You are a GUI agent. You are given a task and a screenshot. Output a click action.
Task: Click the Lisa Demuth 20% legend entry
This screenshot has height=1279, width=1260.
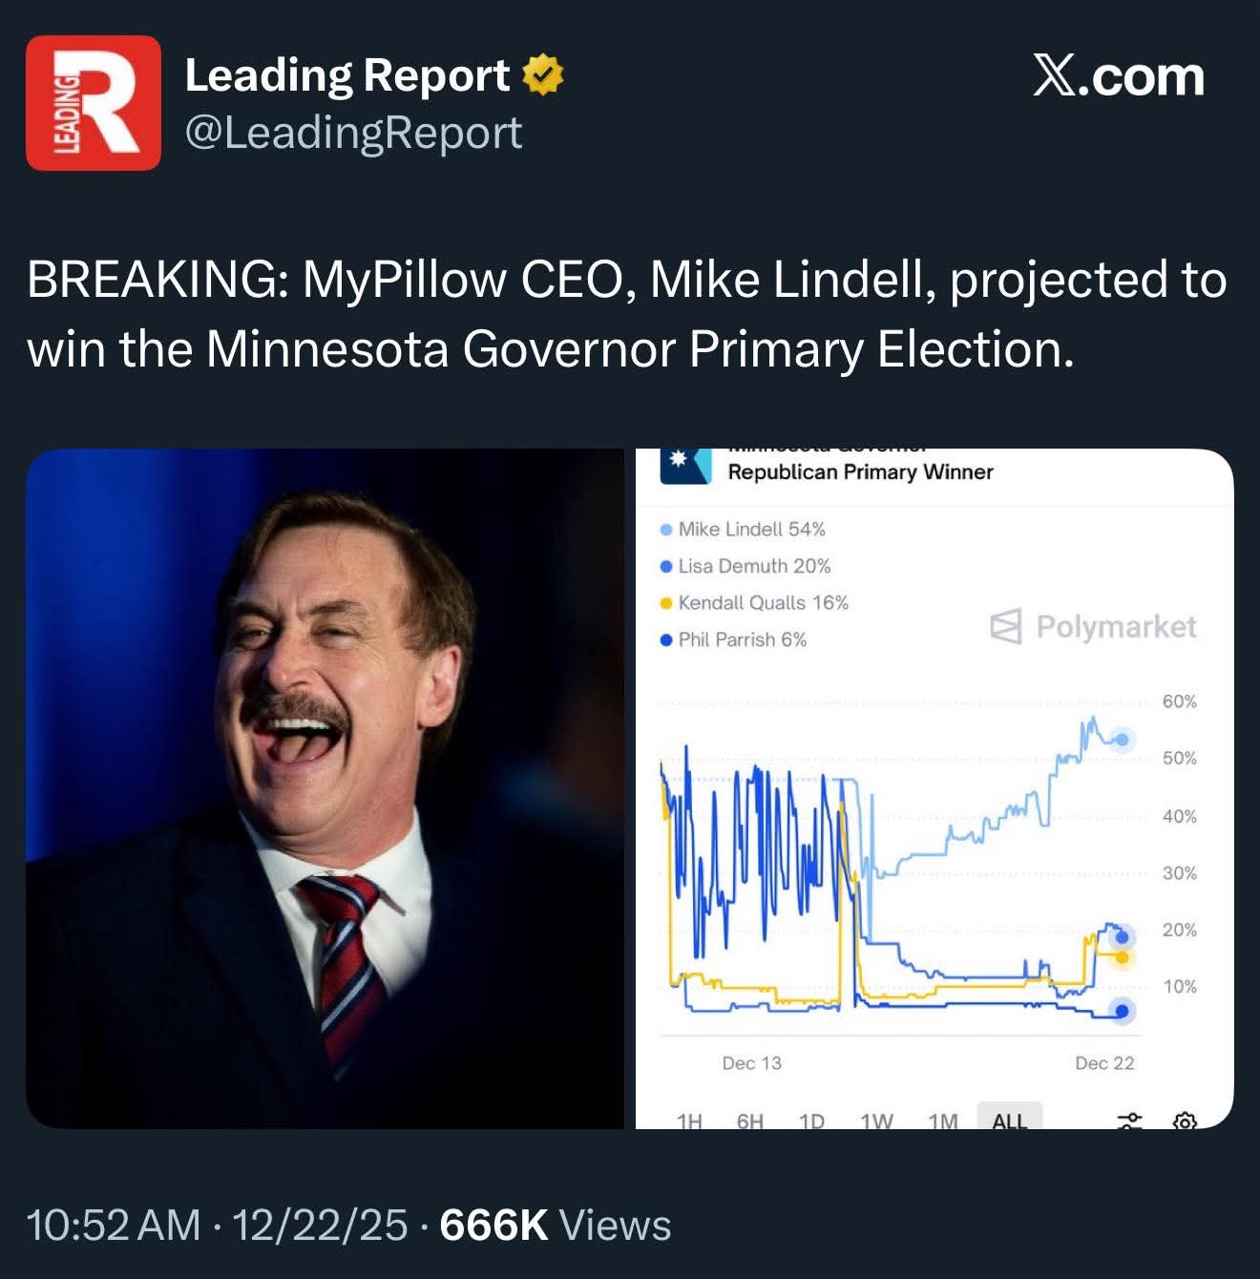pos(745,566)
